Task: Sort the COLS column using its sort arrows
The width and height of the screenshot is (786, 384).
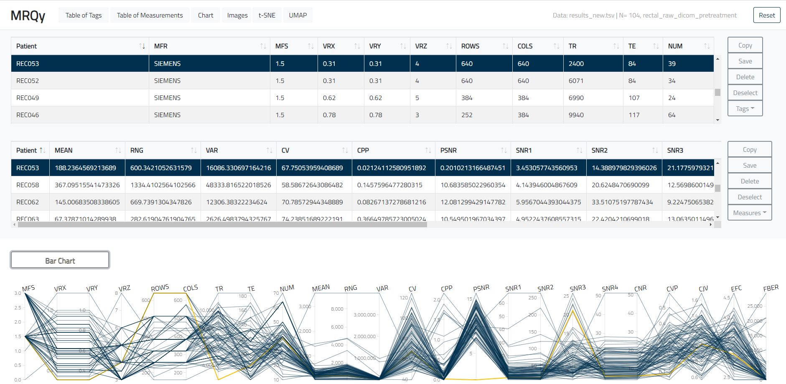Action: coord(556,46)
